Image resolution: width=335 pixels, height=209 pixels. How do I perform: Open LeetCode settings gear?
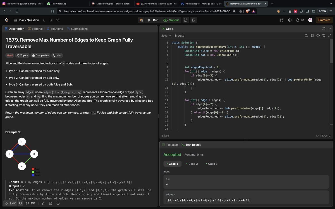(290, 20)
